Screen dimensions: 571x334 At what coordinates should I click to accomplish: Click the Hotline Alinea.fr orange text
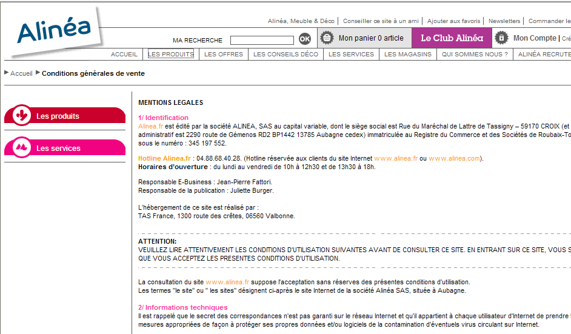[x=164, y=158]
